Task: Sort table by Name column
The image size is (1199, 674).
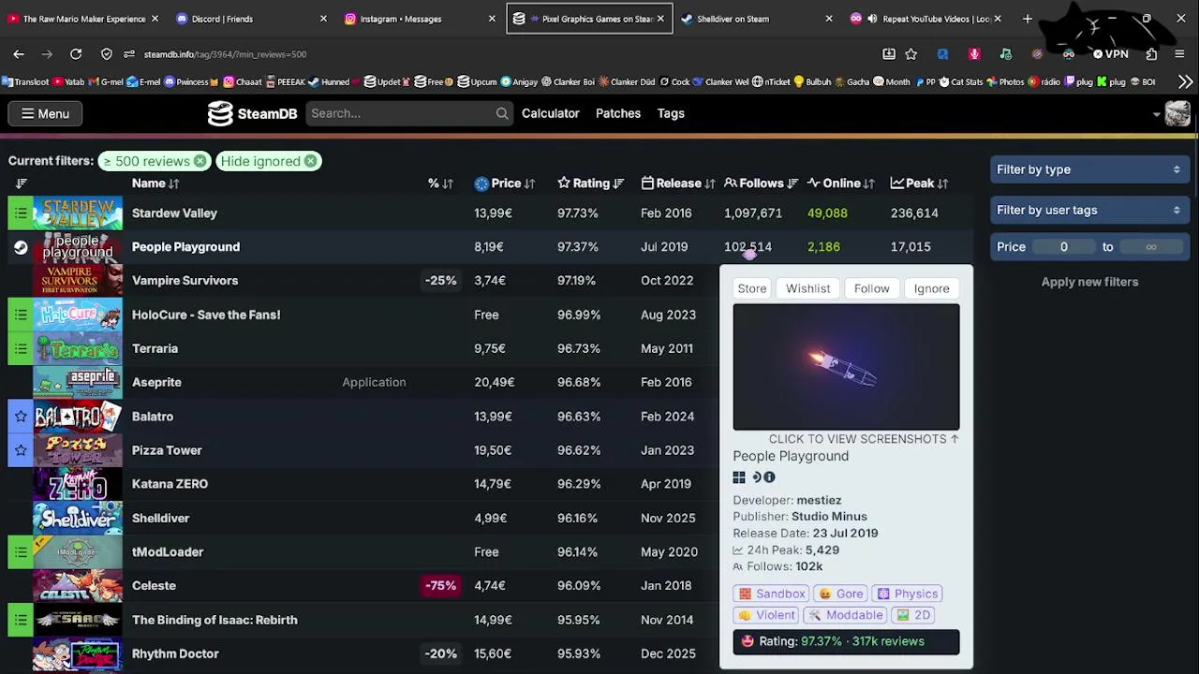Action: pos(155,183)
